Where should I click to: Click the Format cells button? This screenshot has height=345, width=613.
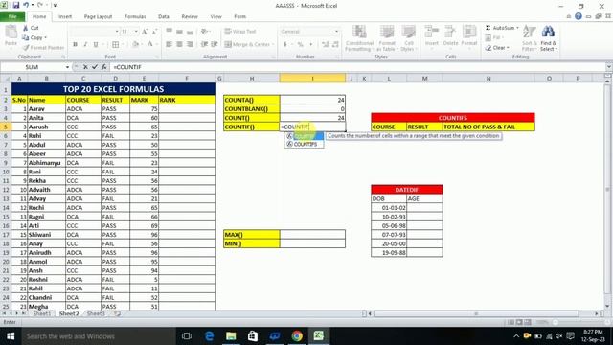point(469,36)
